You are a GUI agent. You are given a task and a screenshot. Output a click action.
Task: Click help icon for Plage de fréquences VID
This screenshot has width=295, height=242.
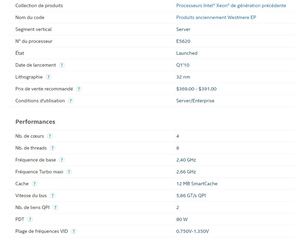(74, 231)
